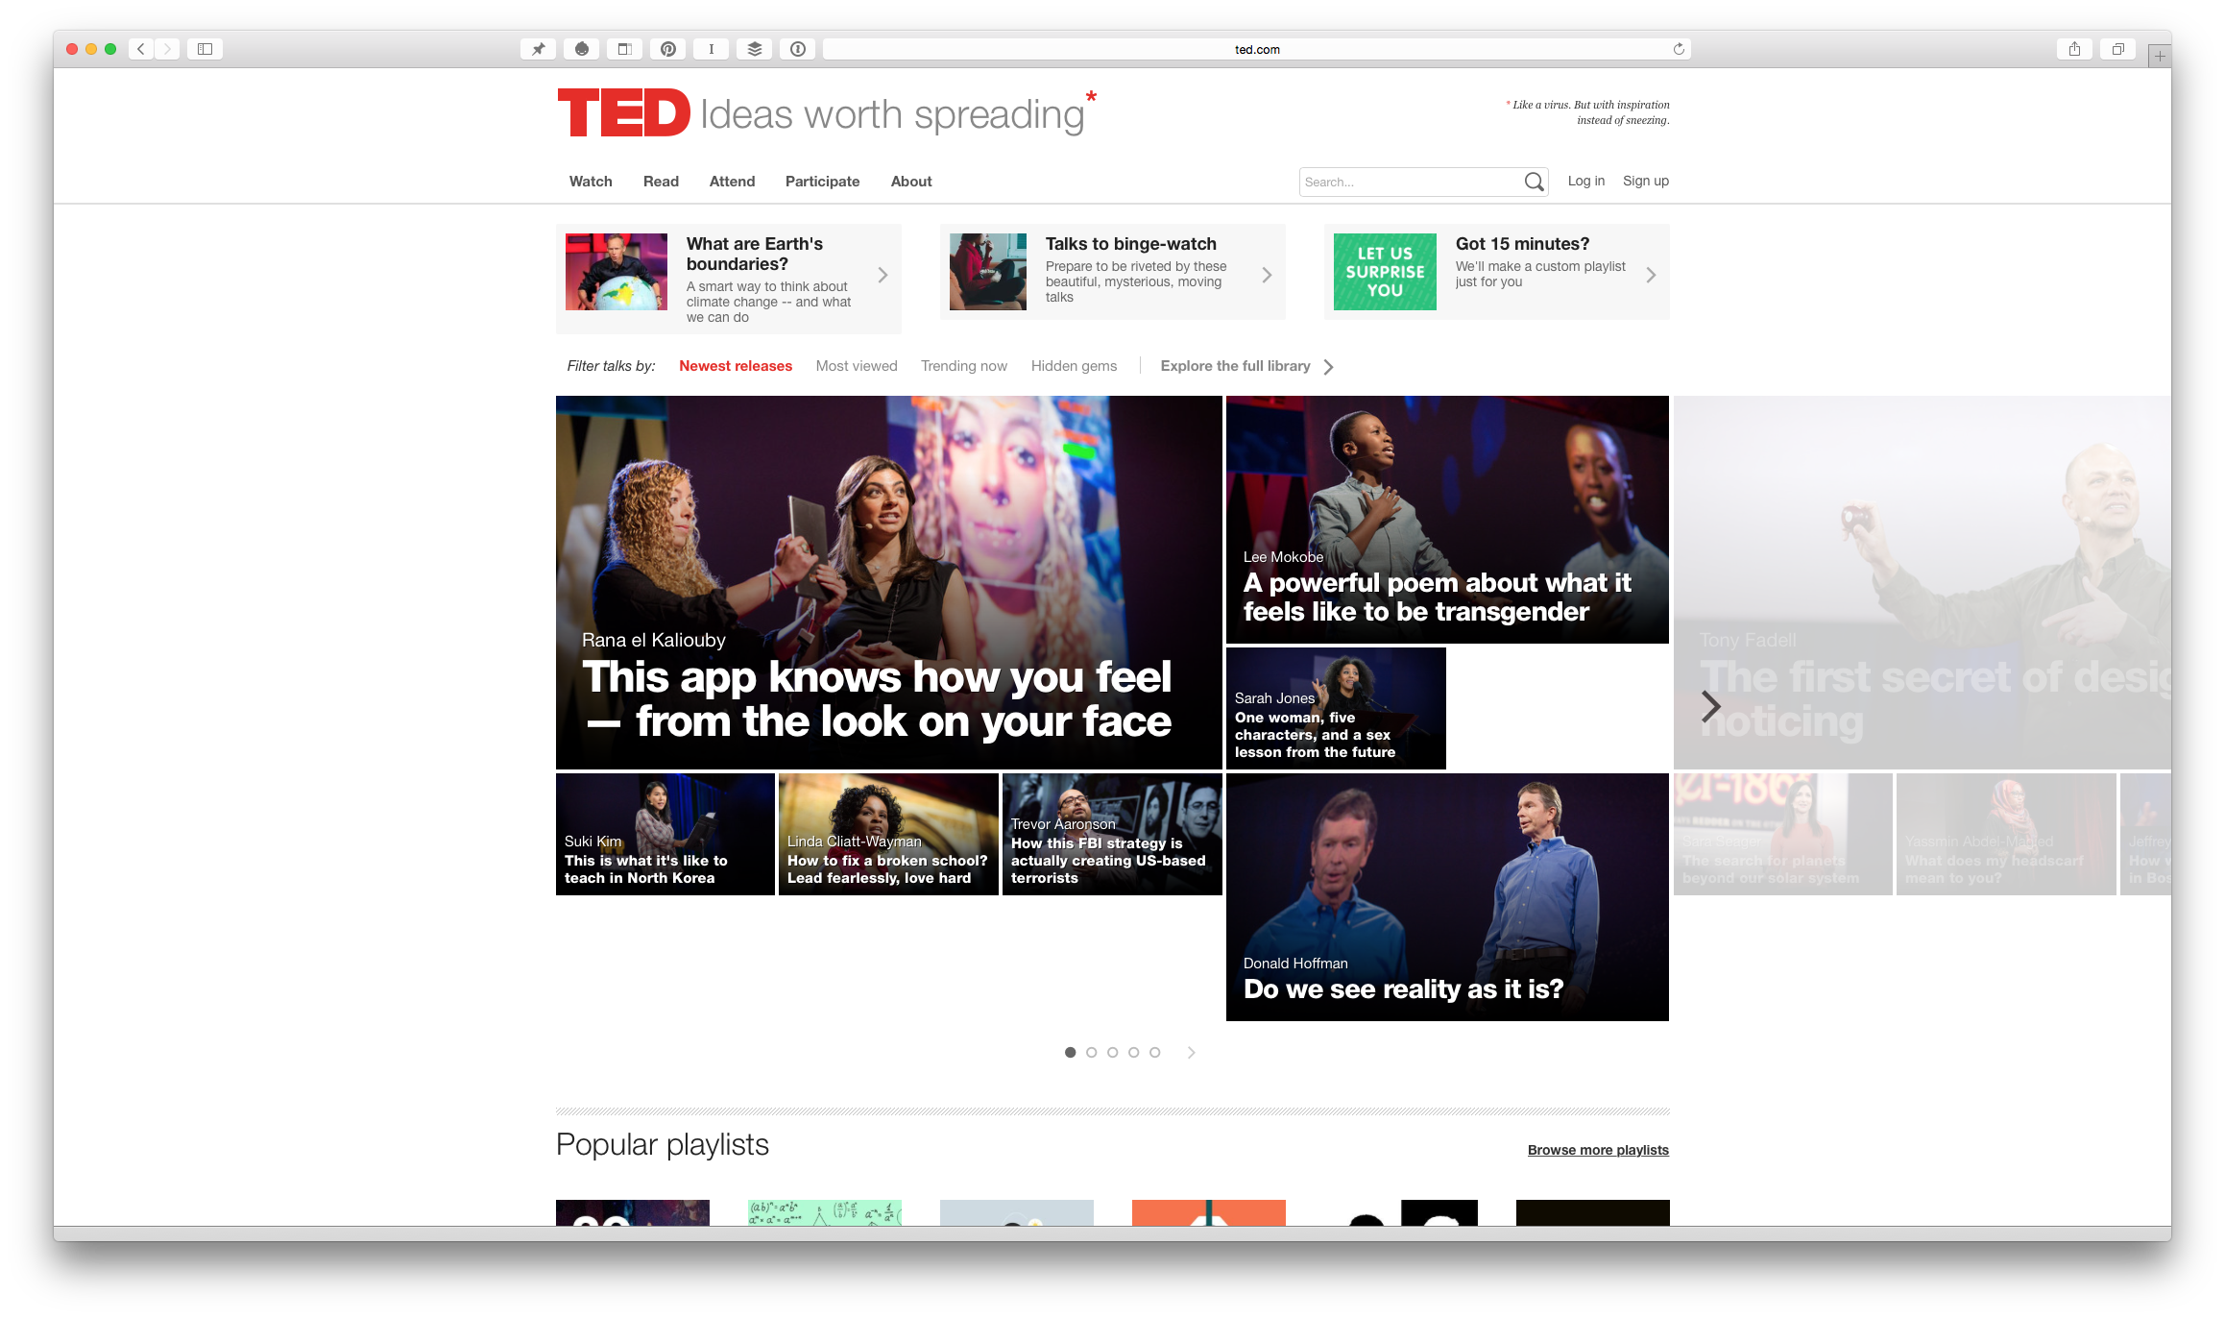Select the fifth carousel page dot

pos(1154,1052)
